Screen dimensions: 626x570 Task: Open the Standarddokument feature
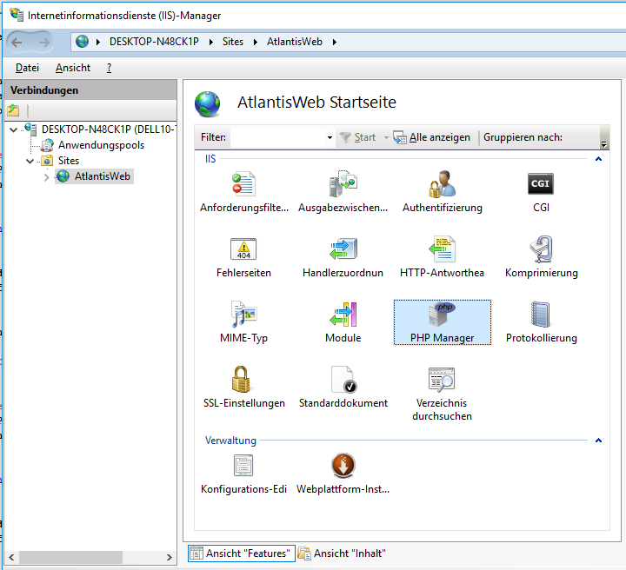click(x=343, y=387)
